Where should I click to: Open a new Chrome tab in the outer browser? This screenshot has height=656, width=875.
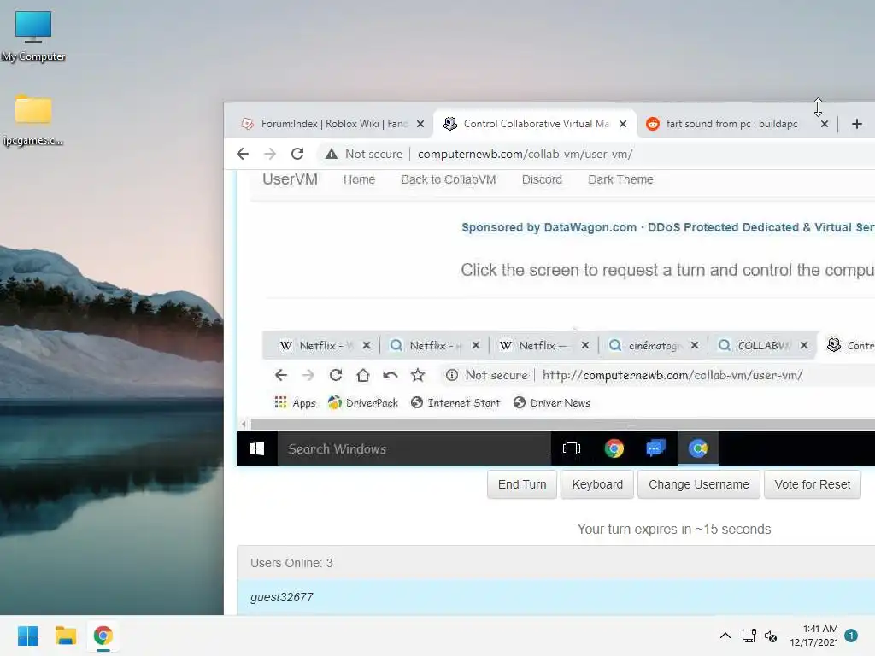tap(857, 124)
